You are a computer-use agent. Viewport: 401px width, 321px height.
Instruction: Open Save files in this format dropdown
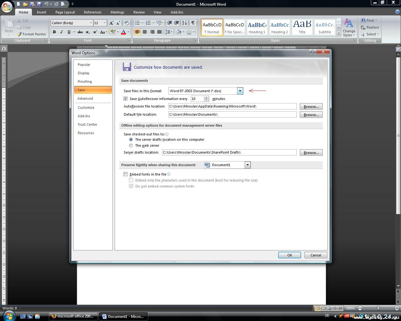point(240,91)
